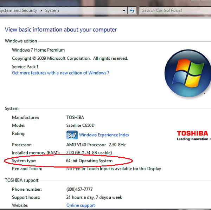Click the Installed memory (RAM): label
This screenshot has width=211, height=210.
tap(36, 153)
